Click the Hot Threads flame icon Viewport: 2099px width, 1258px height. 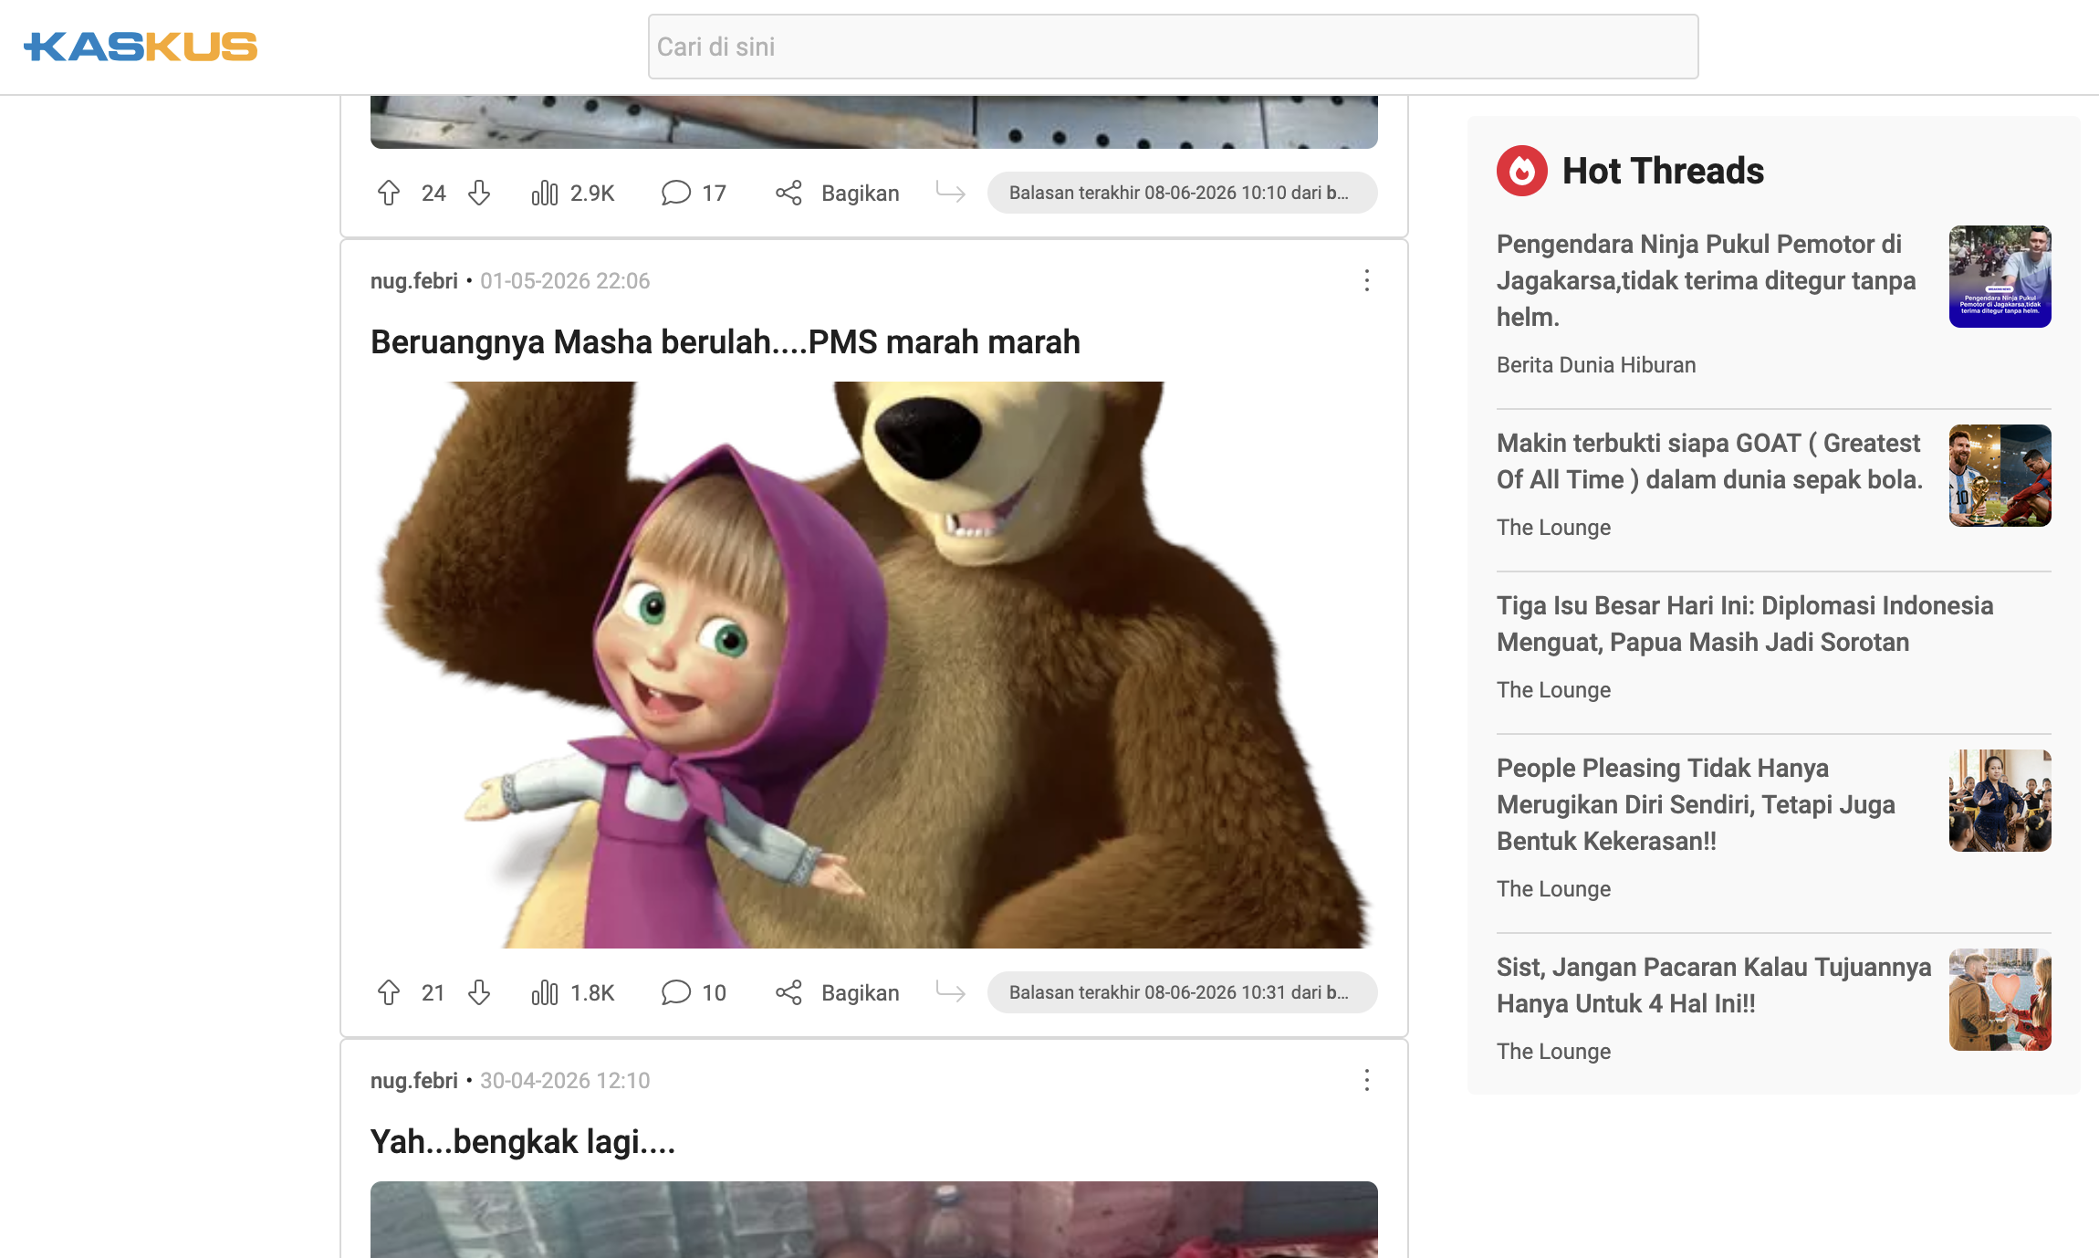coord(1522,171)
